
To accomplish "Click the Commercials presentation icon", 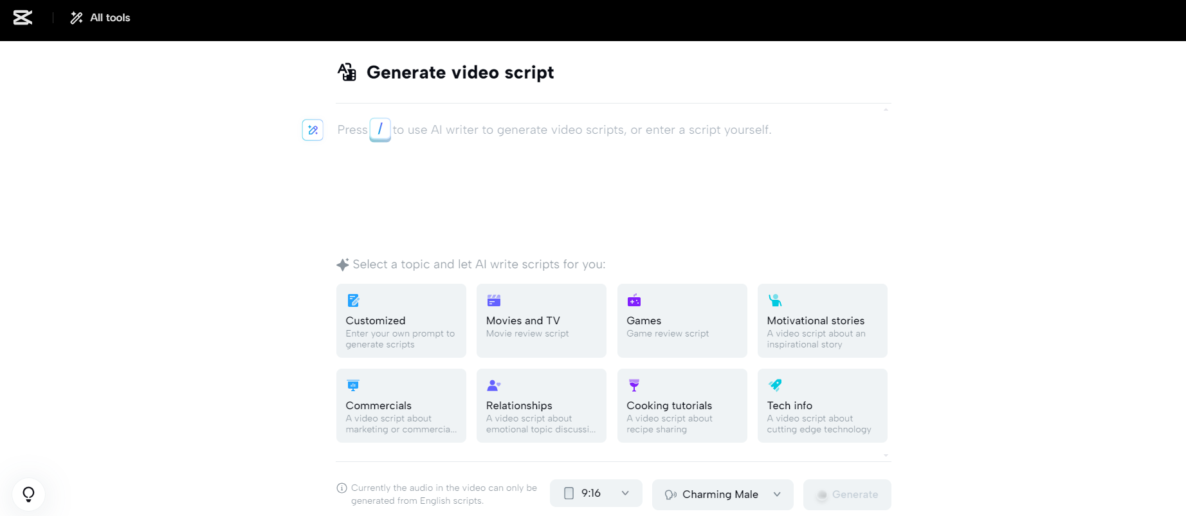I will click(353, 385).
